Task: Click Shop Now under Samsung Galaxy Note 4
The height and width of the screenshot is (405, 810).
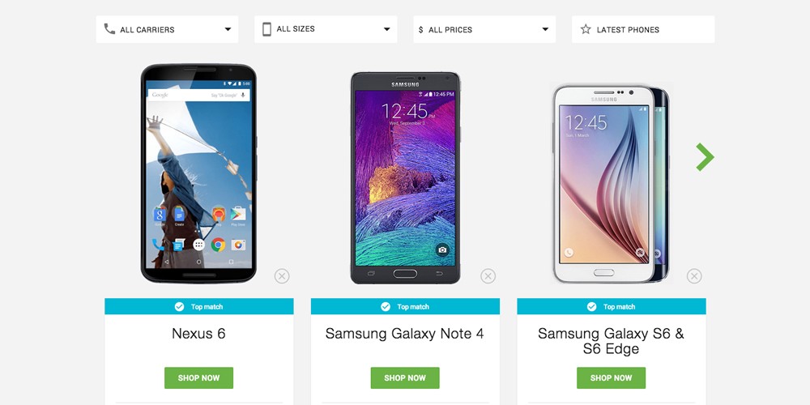Action: pos(405,377)
